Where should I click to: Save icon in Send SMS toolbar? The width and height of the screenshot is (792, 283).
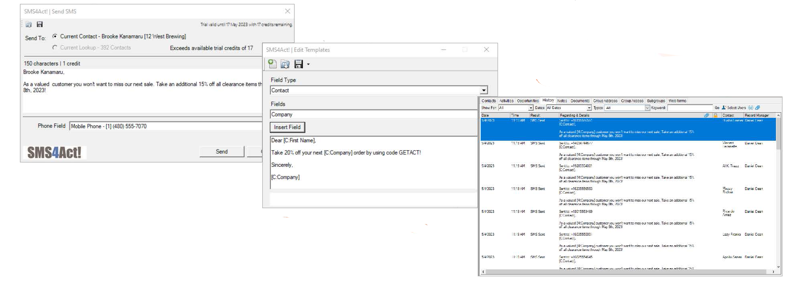(x=40, y=24)
